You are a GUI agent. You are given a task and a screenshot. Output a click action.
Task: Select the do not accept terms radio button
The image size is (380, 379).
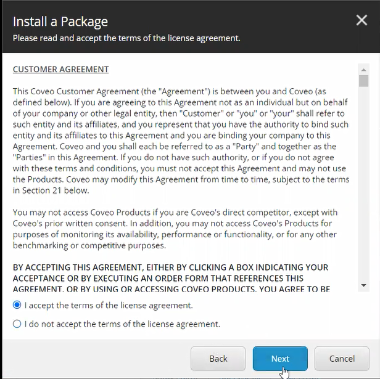[17, 324]
